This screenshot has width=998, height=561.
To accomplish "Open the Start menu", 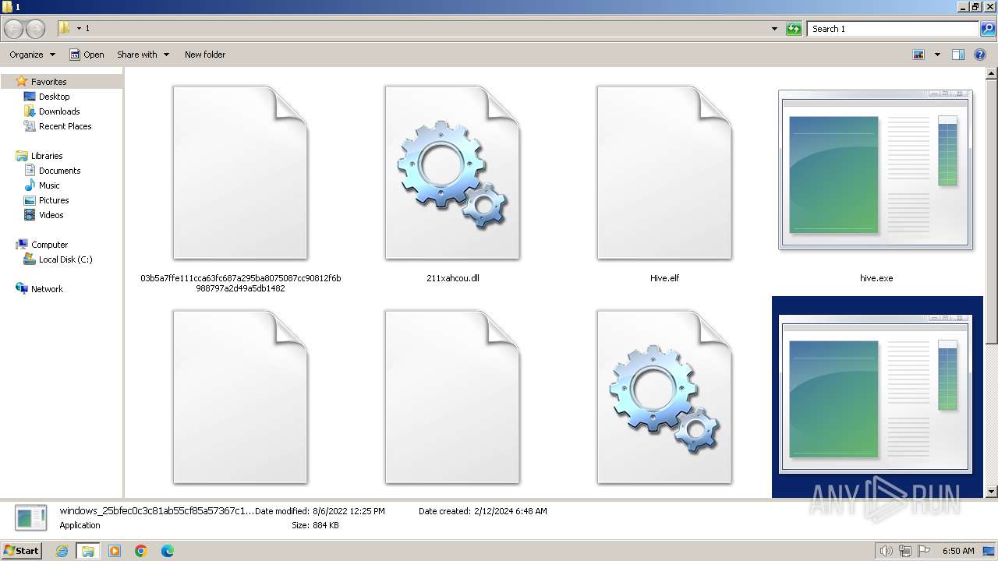I will point(22,550).
